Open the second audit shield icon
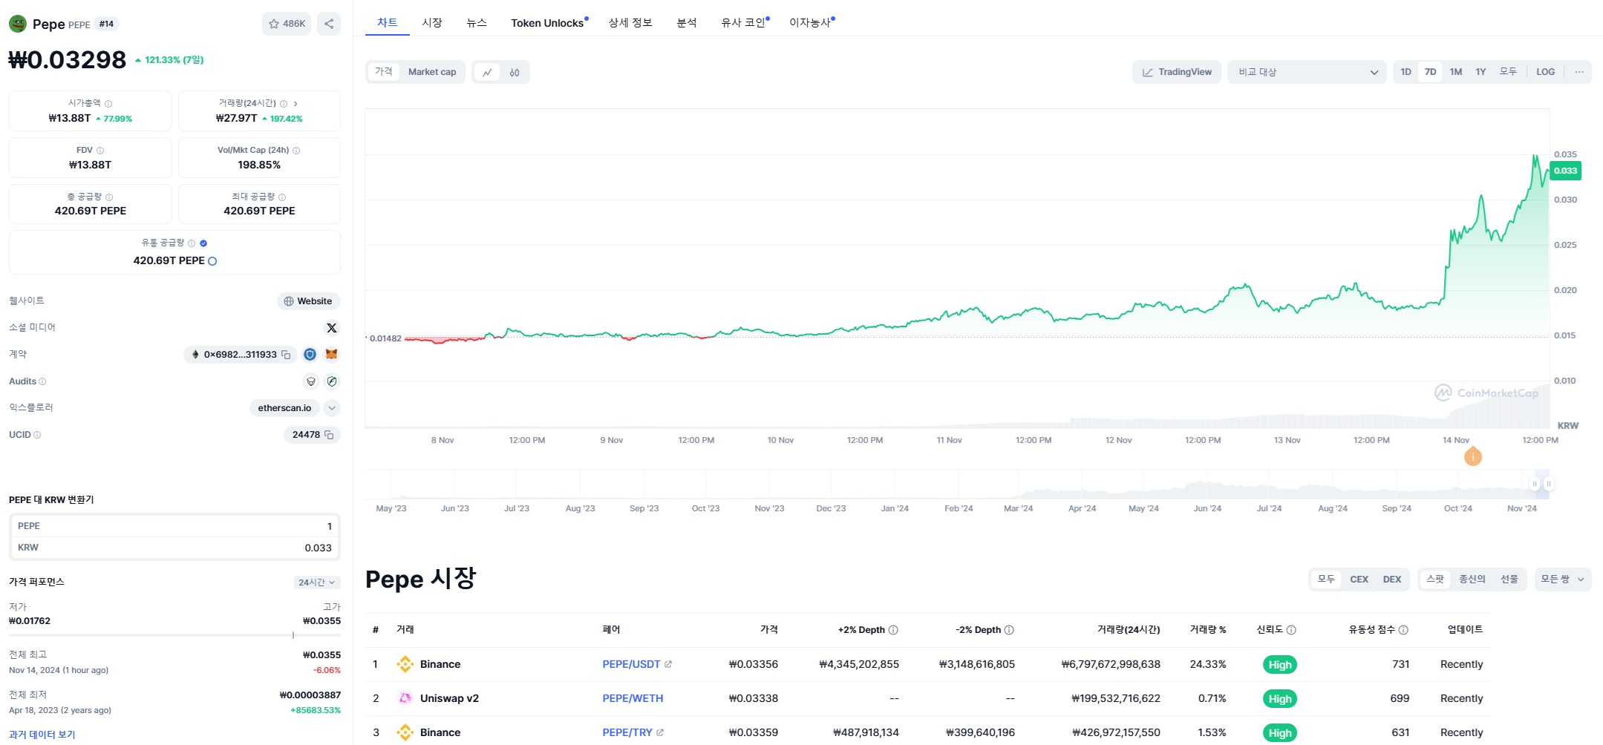 point(332,381)
